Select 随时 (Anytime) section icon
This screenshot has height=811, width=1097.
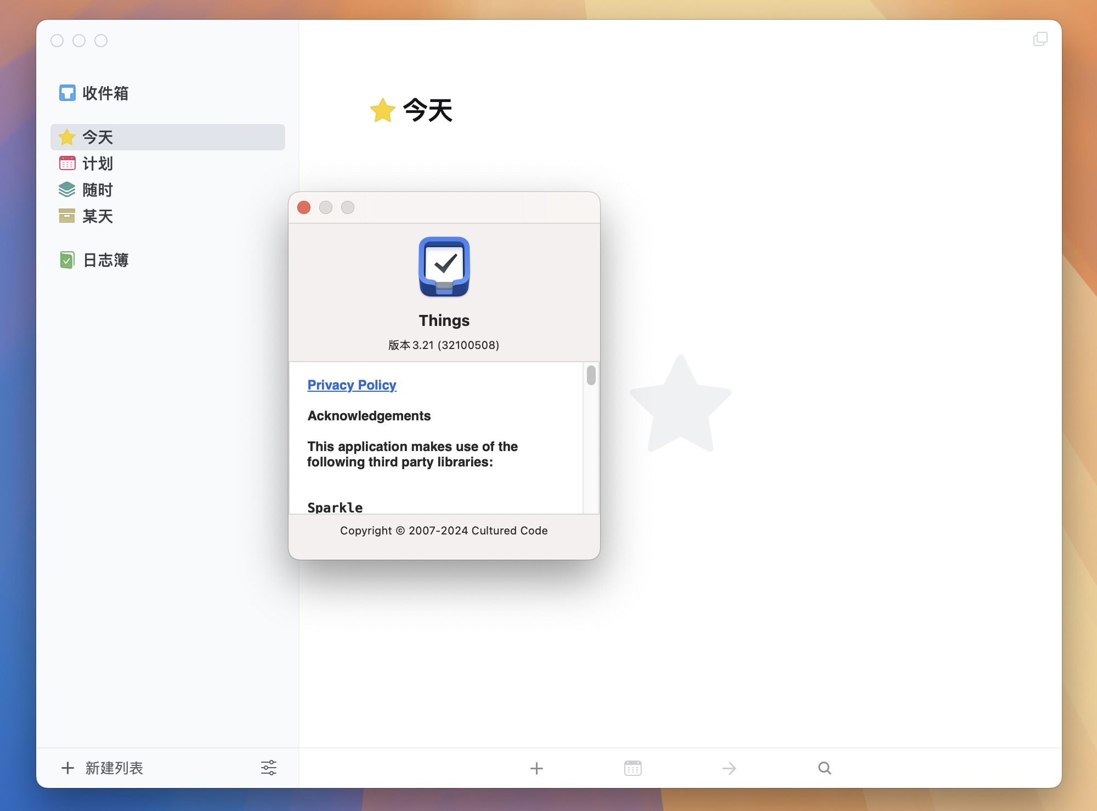(x=67, y=189)
